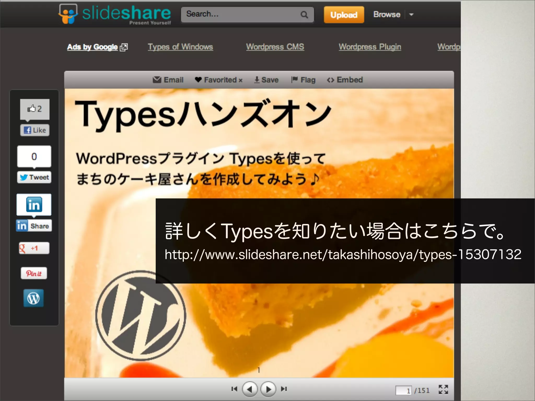The image size is (535, 401).
Task: Click the Facebook Like button
Action: (x=35, y=130)
